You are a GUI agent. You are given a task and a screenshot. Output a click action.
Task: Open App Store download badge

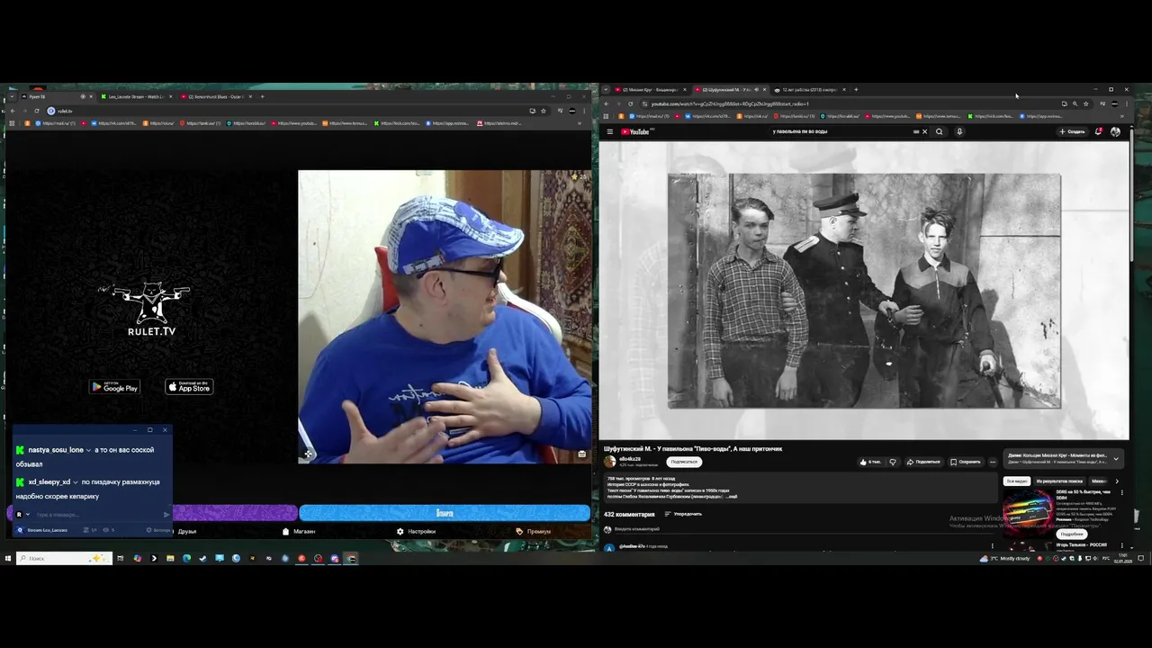[189, 387]
